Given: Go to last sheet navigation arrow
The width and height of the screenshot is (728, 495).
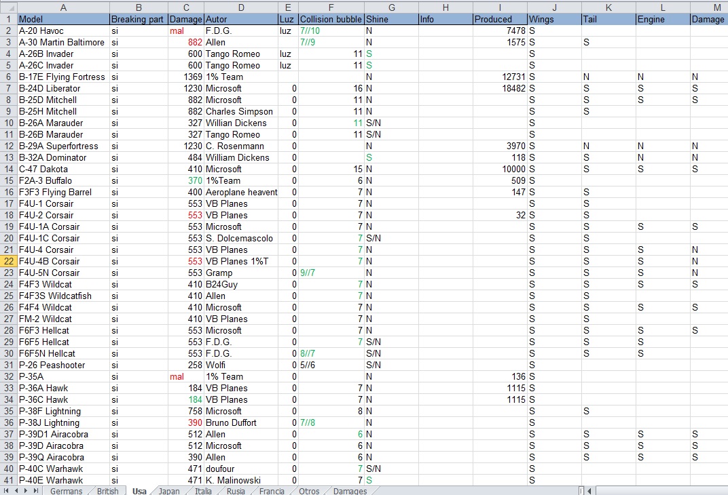Looking at the screenshot, I should coord(36,490).
